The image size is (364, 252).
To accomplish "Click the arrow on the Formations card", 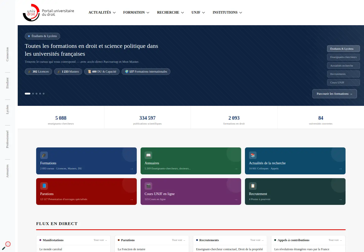I will pyautogui.click(x=132, y=169).
